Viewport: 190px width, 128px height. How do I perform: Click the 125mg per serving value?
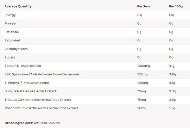[x=142, y=74]
